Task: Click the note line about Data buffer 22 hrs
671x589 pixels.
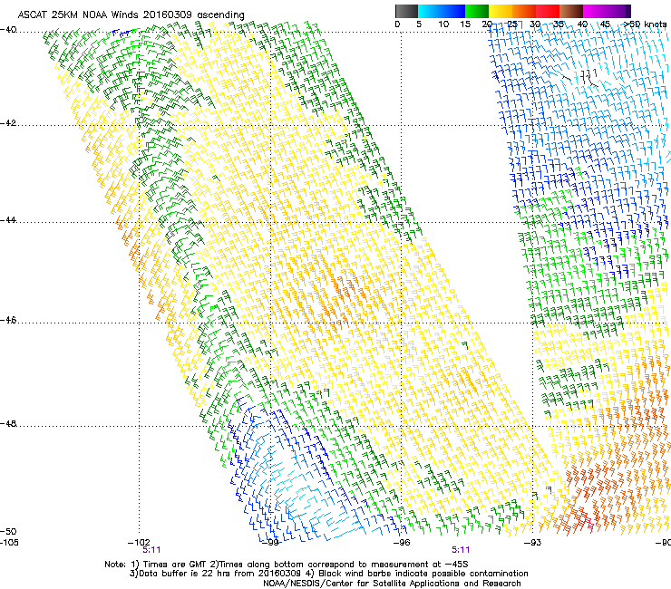Action: [328, 574]
